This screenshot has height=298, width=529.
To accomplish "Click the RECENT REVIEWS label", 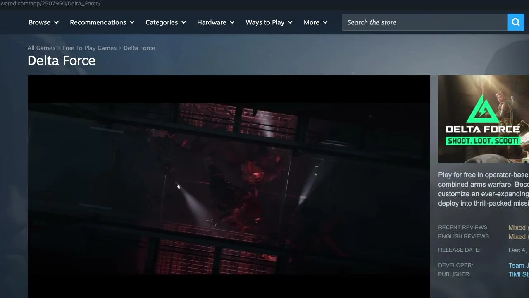I will [463, 228].
